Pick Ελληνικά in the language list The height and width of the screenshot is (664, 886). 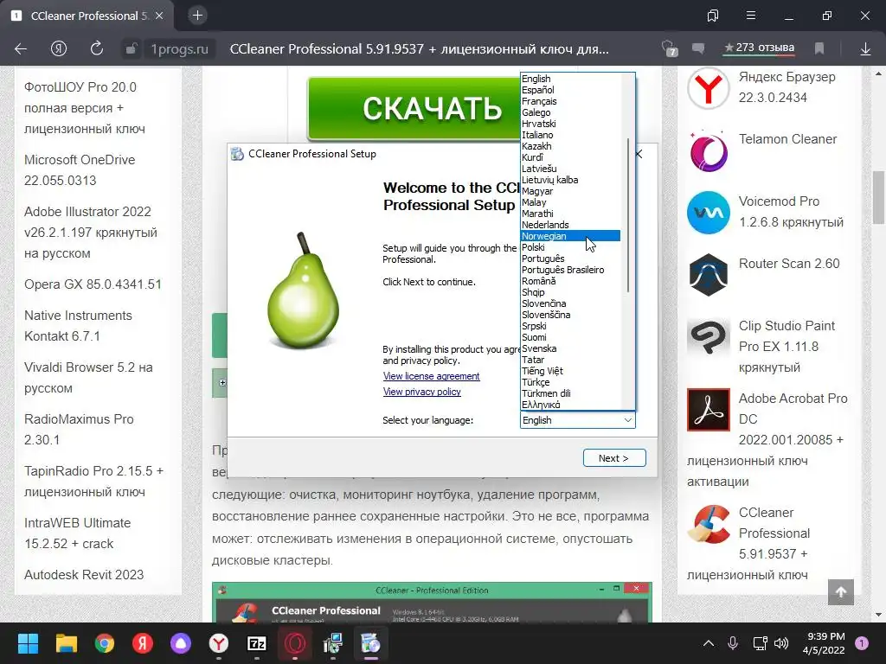point(570,405)
